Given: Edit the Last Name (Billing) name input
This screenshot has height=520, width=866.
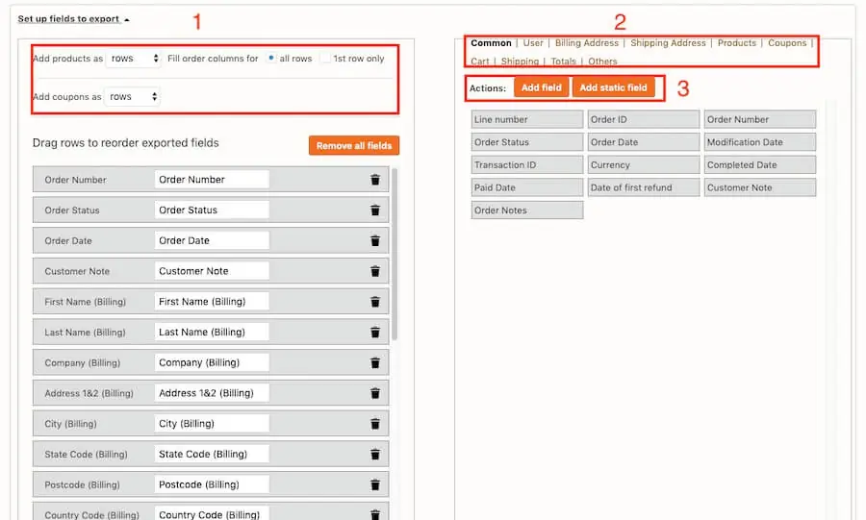Looking at the screenshot, I should [212, 333].
